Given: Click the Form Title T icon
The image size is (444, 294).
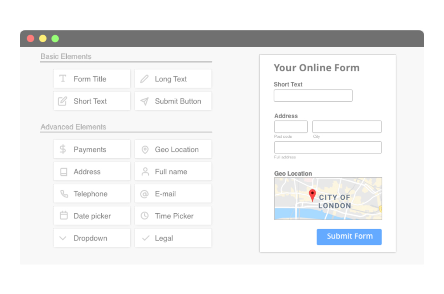Looking at the screenshot, I should [62, 78].
